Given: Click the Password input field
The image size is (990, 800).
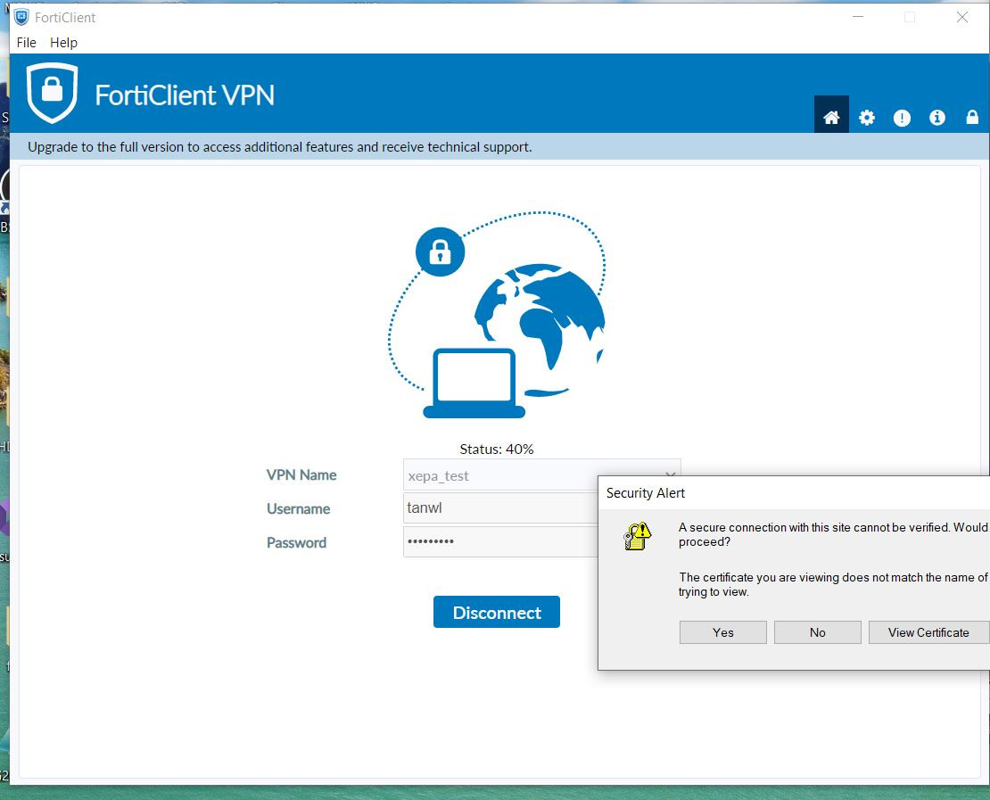Looking at the screenshot, I should tap(500, 541).
